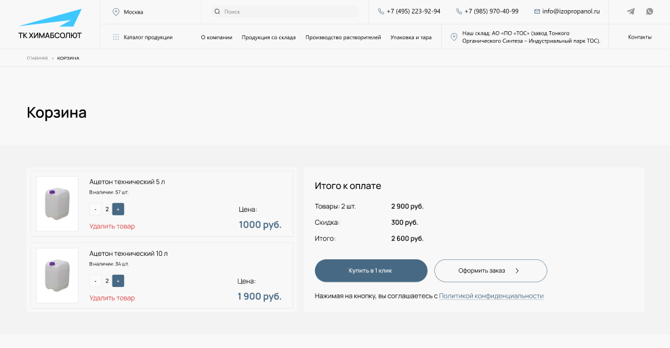Viewport: 670px width, 348px height.
Task: Click the catalog grid dots icon
Action: 116,37
